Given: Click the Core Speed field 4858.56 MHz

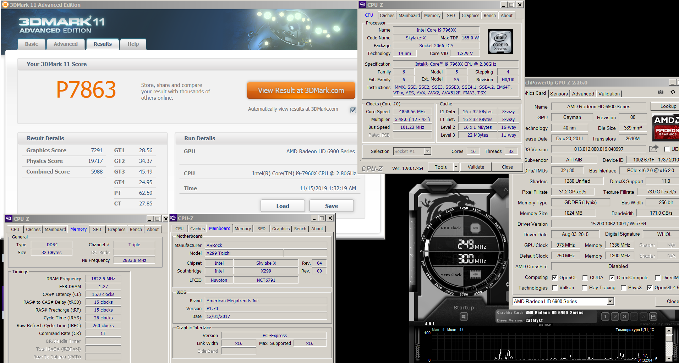Looking at the screenshot, I should (412, 111).
